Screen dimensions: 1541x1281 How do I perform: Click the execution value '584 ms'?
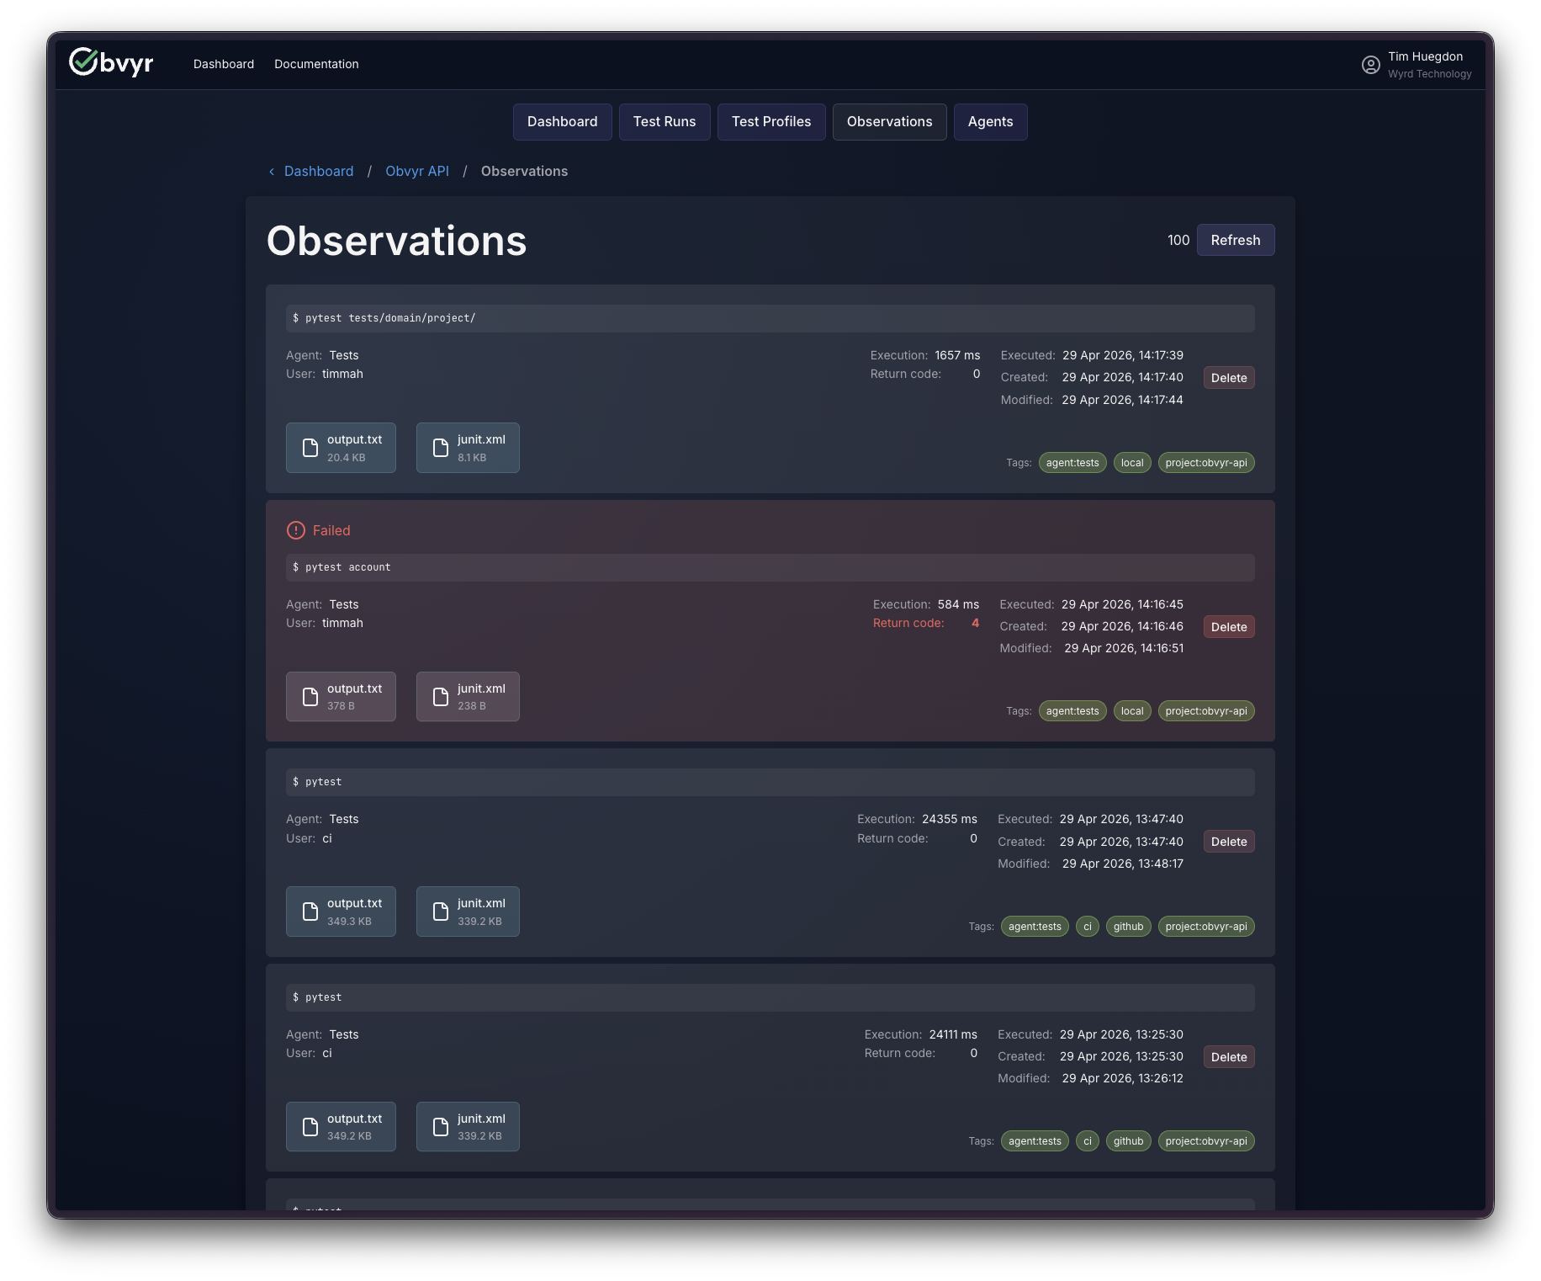coord(959,604)
